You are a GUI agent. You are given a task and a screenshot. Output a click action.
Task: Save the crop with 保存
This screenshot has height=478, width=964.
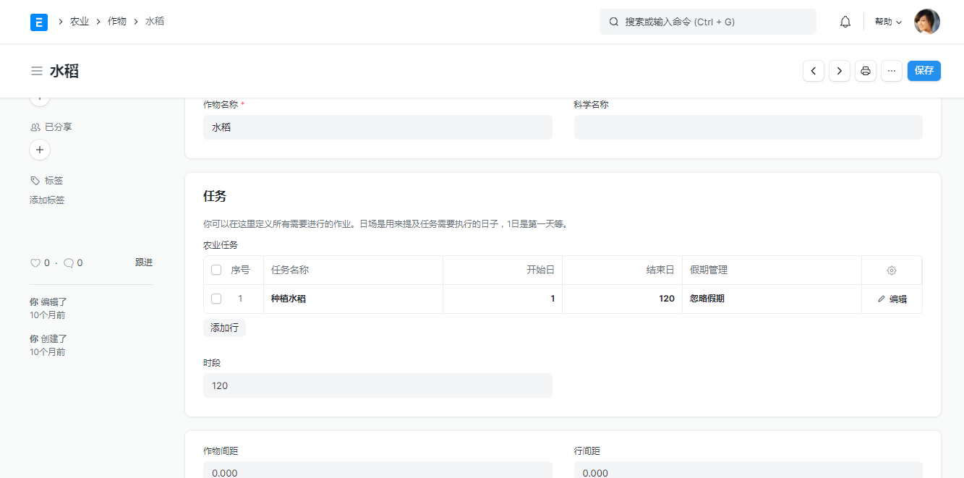pyautogui.click(x=924, y=71)
